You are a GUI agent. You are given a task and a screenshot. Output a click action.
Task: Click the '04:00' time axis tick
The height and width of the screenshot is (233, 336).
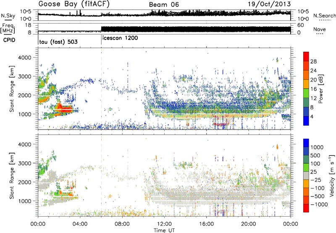tap(80, 224)
